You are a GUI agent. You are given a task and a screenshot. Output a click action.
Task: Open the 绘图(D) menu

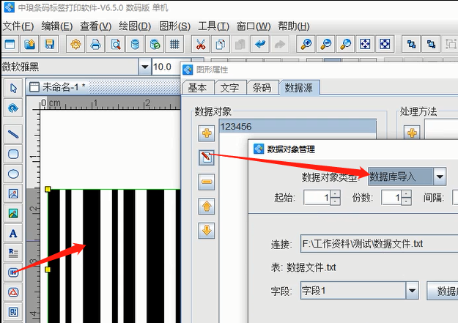[x=135, y=26]
